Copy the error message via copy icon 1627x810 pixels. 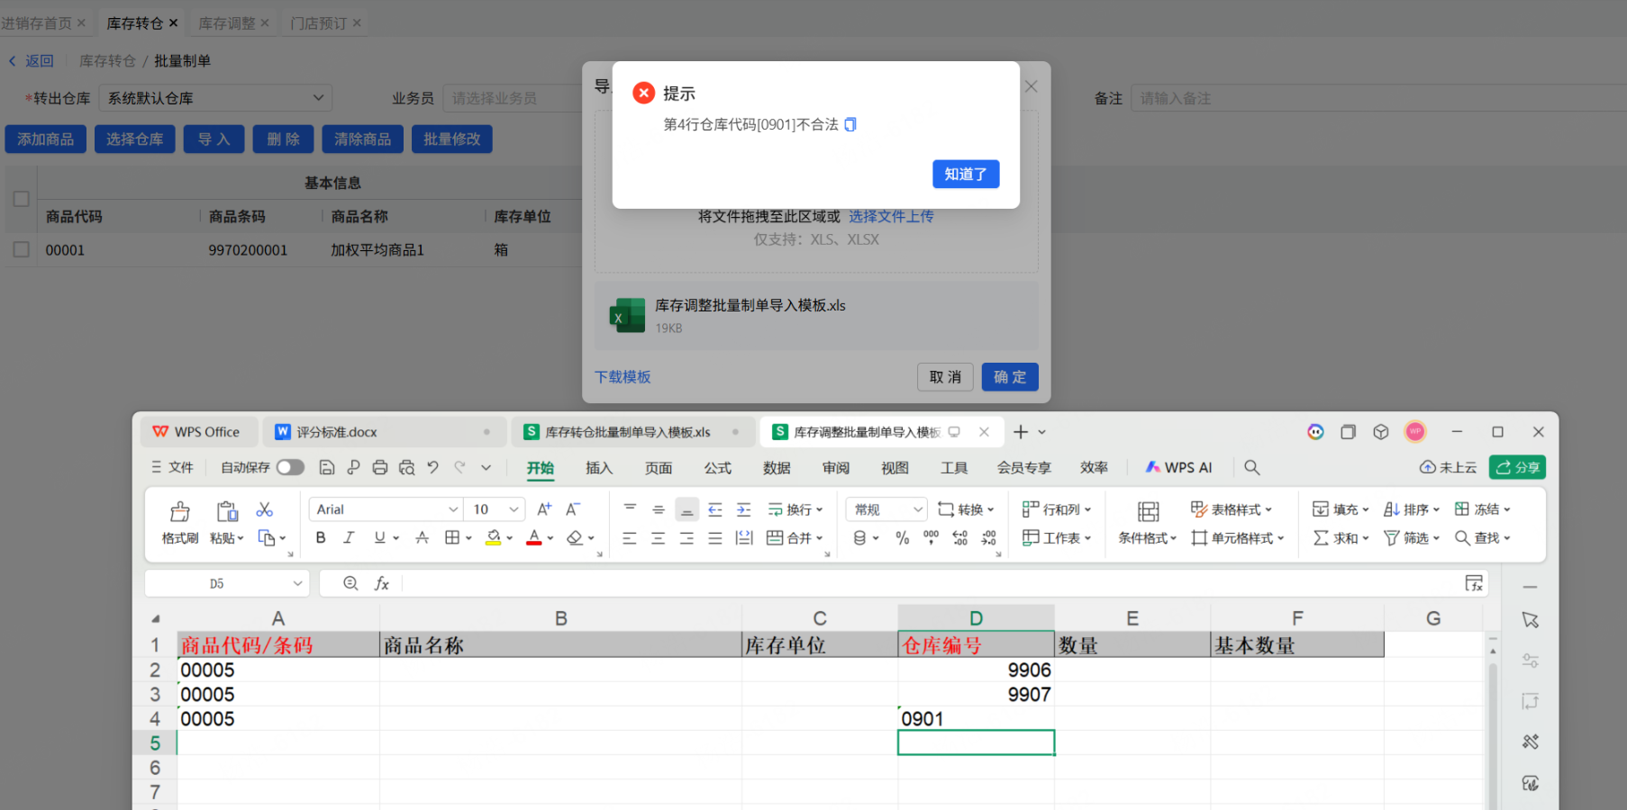point(850,124)
